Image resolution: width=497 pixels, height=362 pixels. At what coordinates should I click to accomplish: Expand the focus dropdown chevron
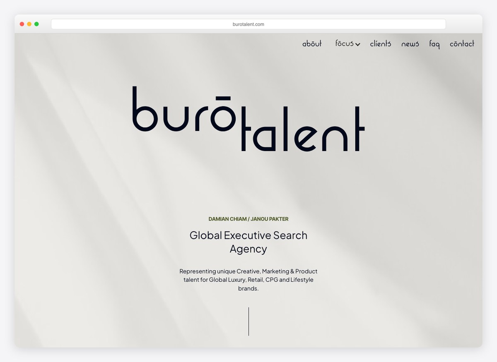tap(357, 45)
